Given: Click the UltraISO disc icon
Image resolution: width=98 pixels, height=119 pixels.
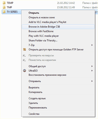Looking at the screenshot, I should [24, 71].
